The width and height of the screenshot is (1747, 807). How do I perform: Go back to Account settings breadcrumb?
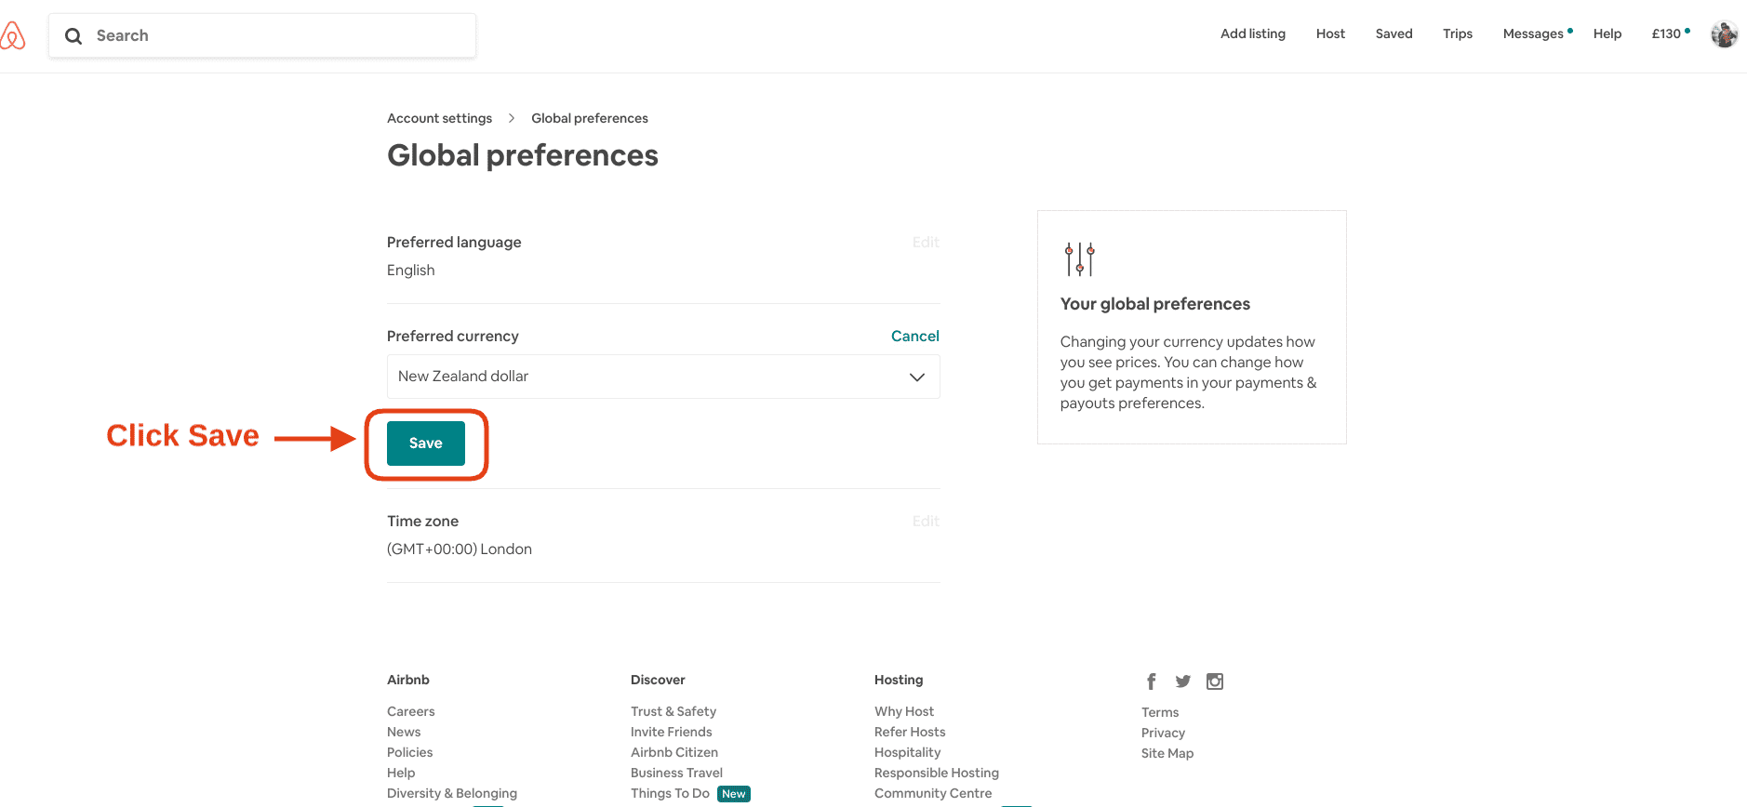[x=439, y=118]
